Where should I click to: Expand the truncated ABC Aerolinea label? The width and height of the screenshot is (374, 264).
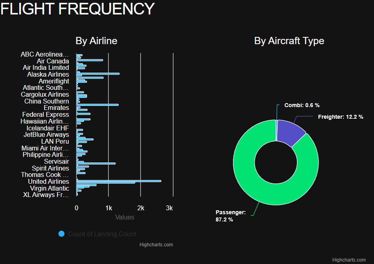45,54
